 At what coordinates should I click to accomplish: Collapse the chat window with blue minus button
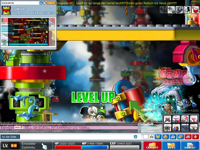pyautogui.click(x=135, y=137)
